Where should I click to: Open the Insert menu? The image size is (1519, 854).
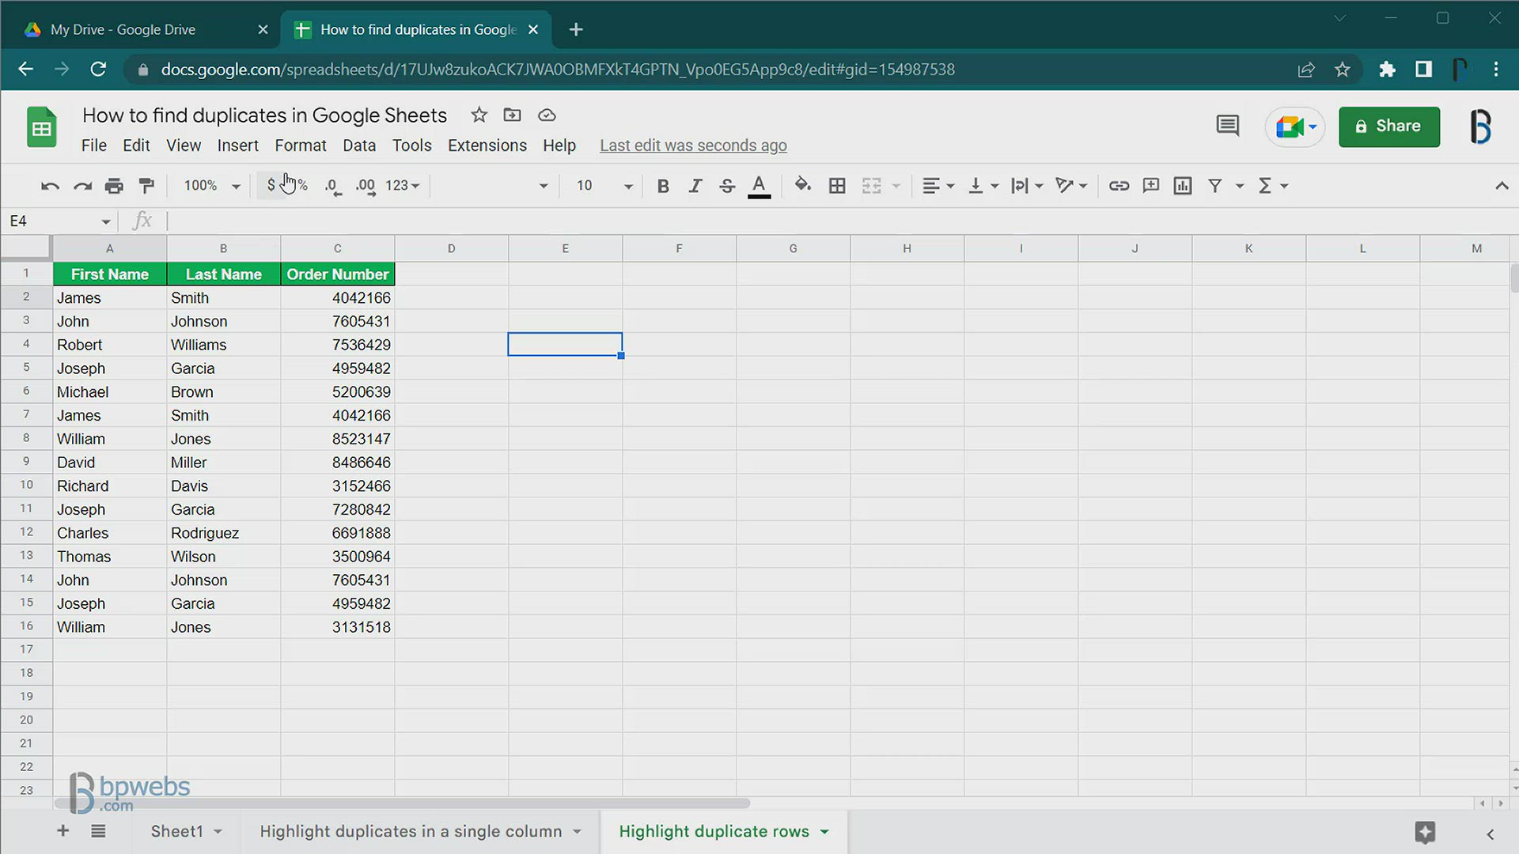coord(237,145)
